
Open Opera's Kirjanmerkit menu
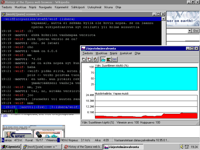(x=61, y=7)
